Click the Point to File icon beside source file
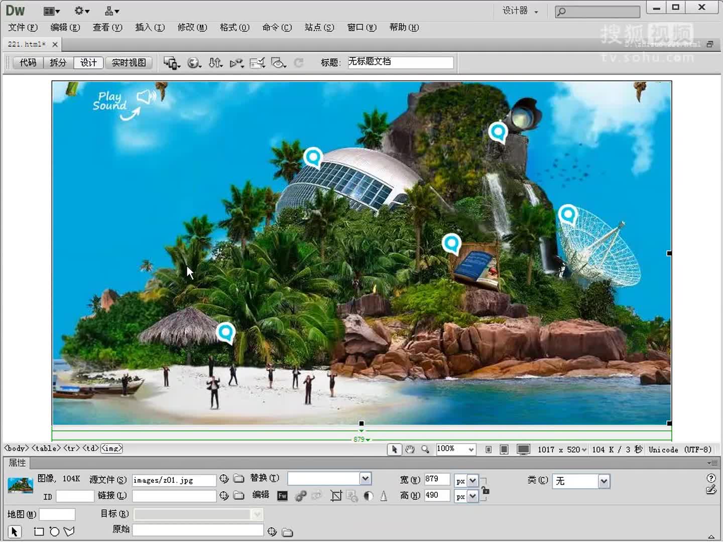The width and height of the screenshot is (723, 542). point(224,479)
